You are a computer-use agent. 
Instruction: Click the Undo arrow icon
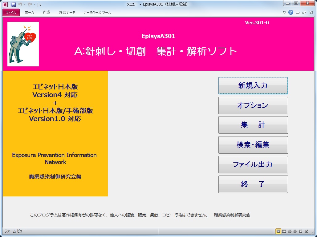pyautogui.click(x=20, y=5)
